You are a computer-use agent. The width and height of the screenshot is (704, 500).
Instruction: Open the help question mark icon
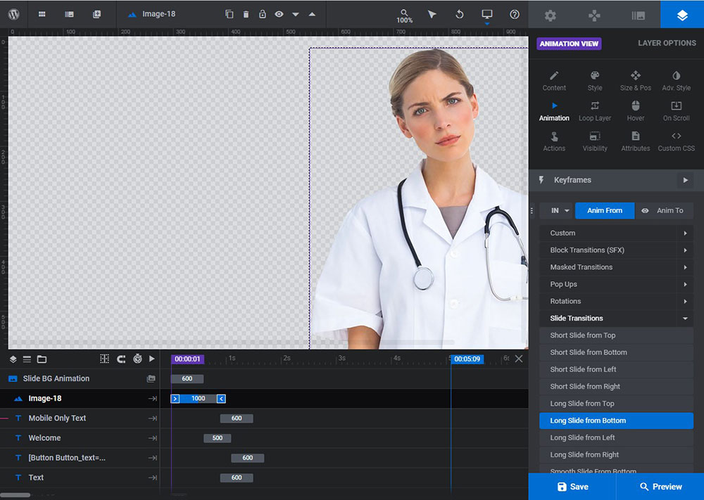point(515,14)
